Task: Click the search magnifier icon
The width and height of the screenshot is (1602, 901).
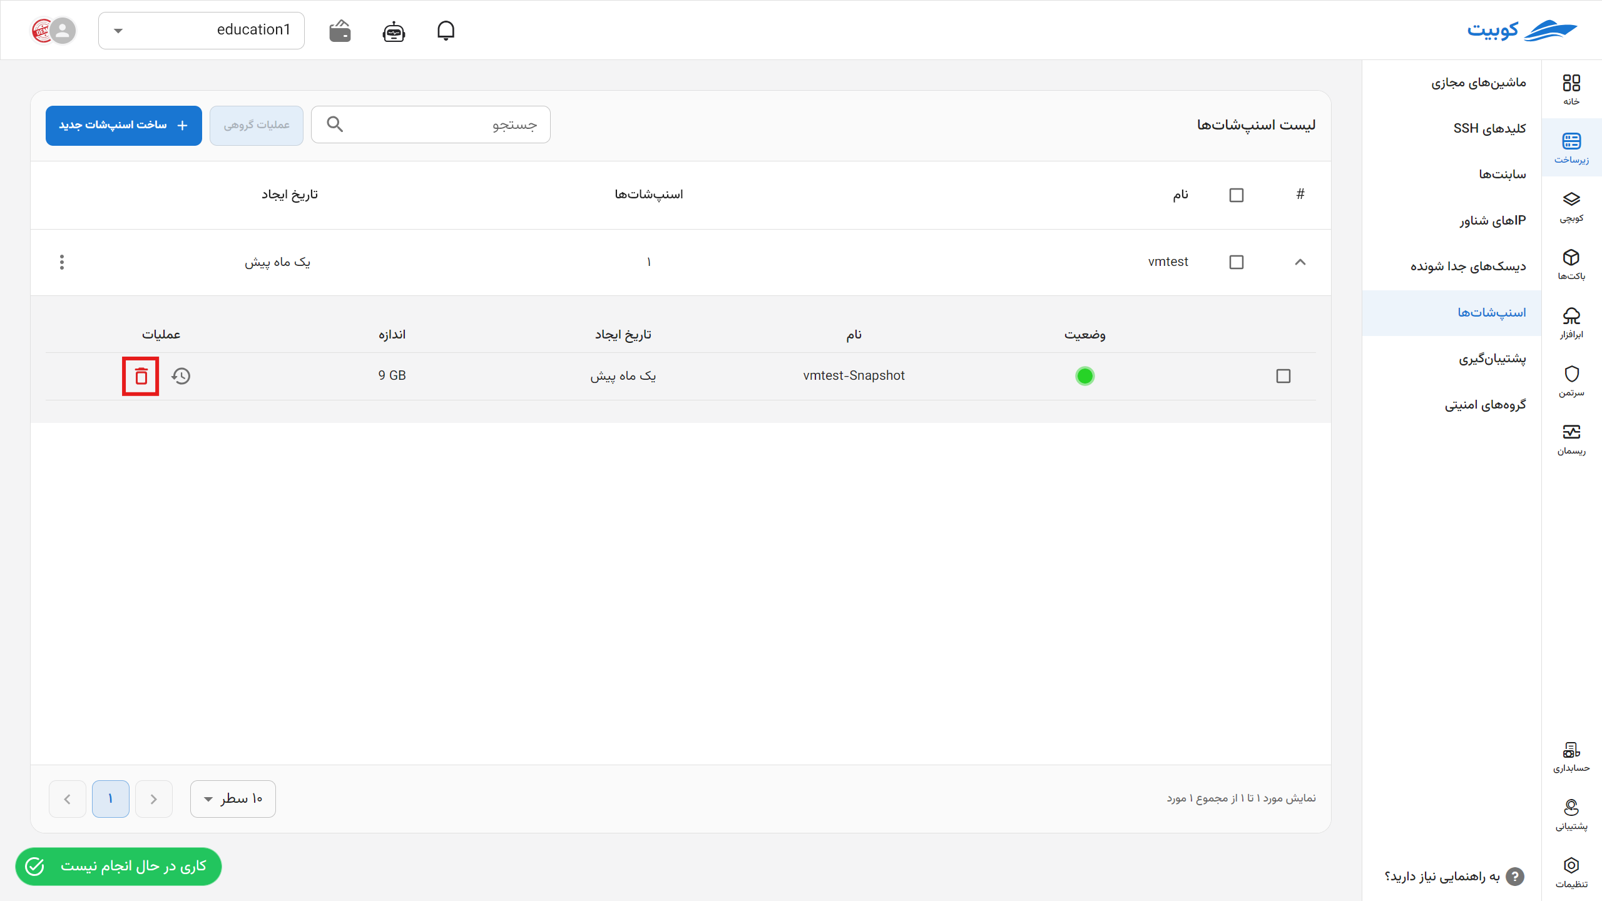Action: click(x=335, y=124)
